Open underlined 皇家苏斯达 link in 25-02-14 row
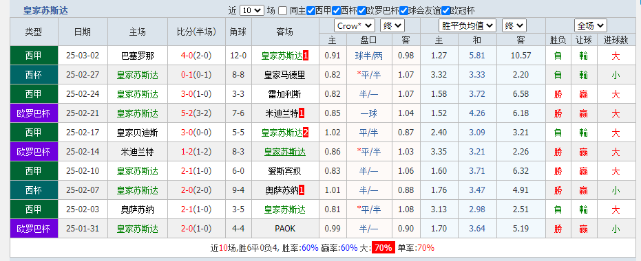The width and height of the screenshot is (641, 261). click(x=284, y=152)
